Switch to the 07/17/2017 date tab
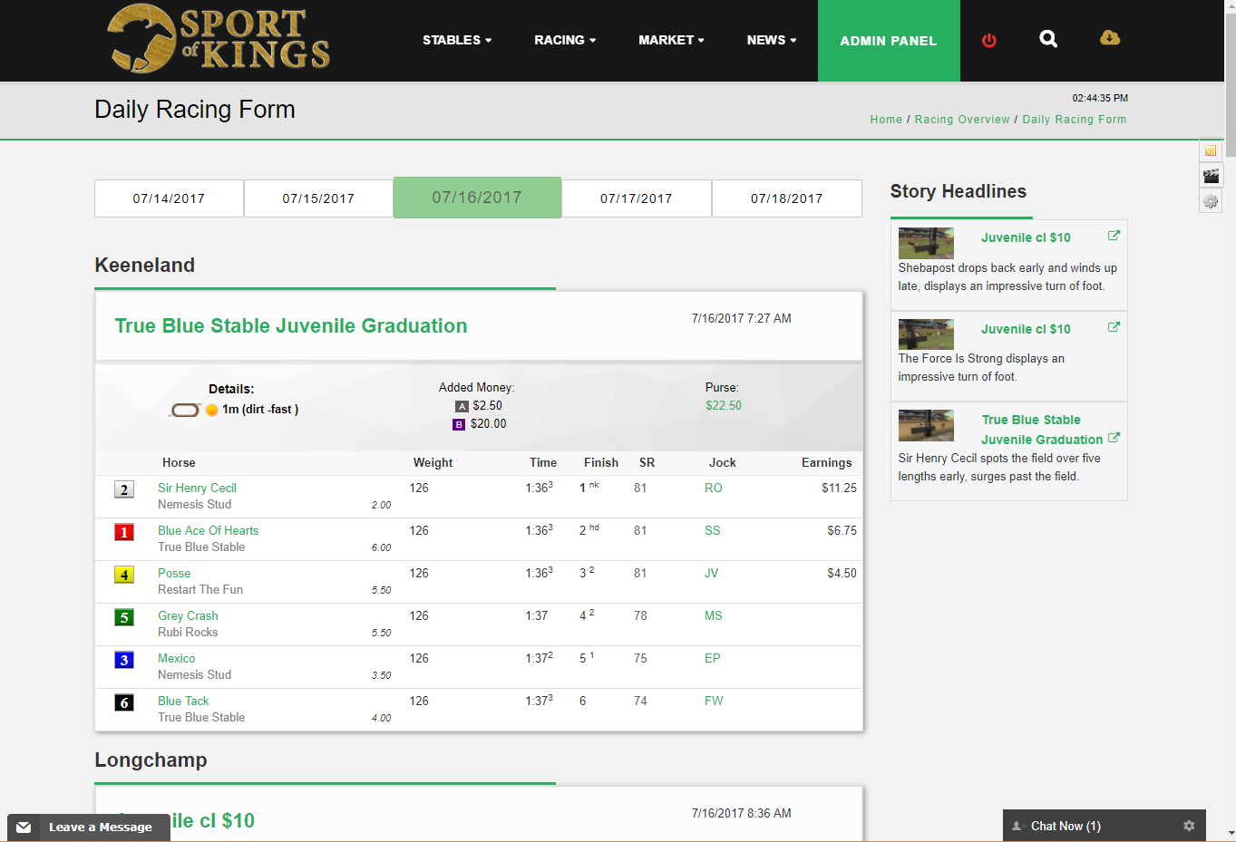 pos(636,198)
